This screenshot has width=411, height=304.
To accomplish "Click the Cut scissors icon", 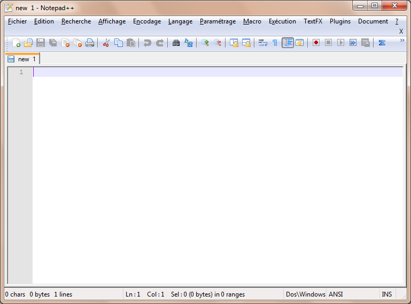I will click(106, 43).
